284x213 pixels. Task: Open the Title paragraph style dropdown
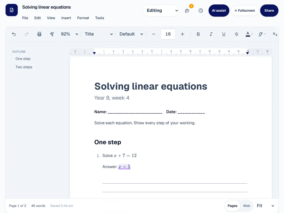click(x=99, y=34)
